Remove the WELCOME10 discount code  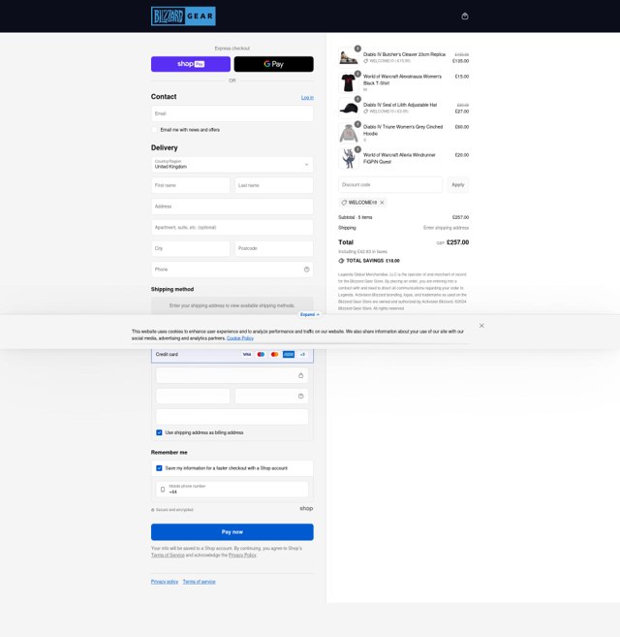click(382, 203)
